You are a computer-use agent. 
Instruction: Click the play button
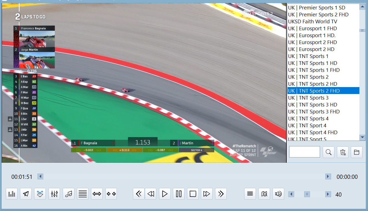point(165,194)
